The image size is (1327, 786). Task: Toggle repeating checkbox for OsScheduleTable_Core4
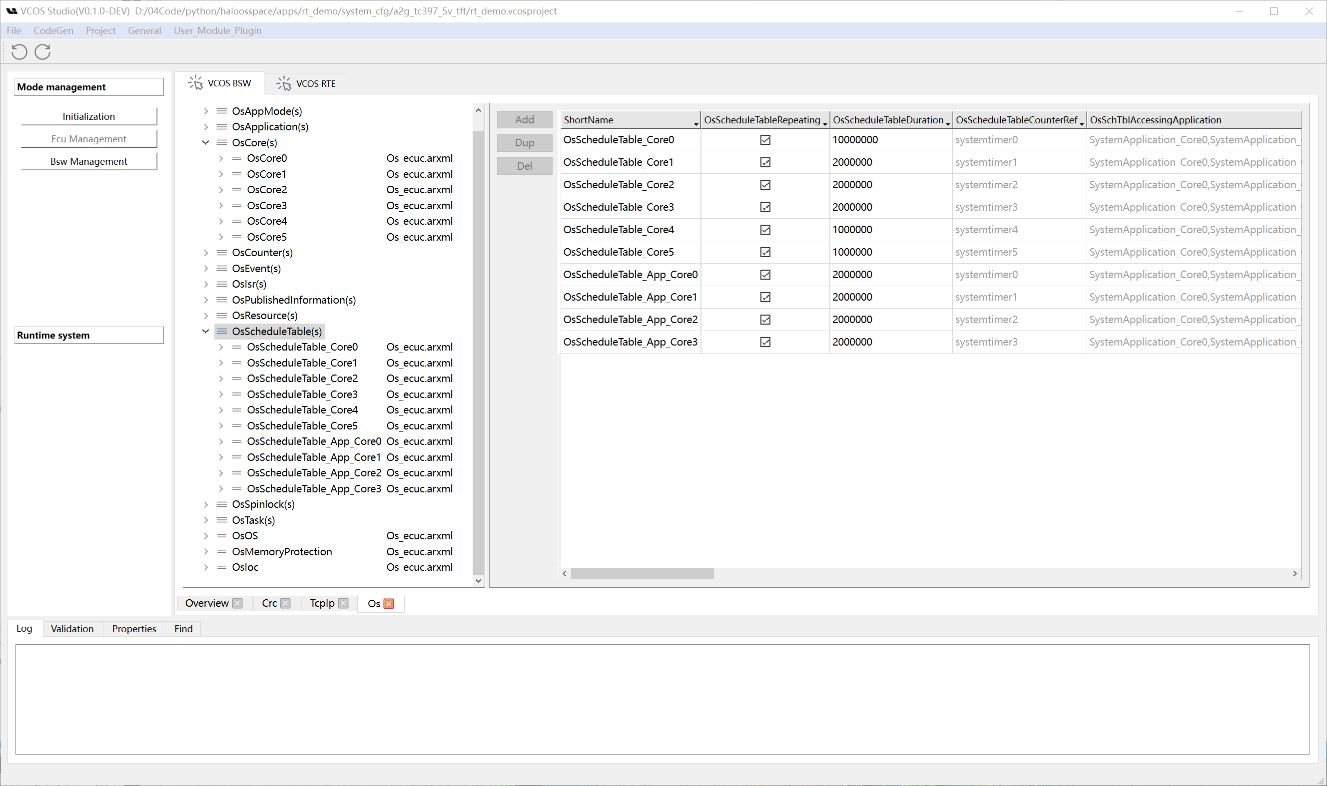pyautogui.click(x=765, y=230)
